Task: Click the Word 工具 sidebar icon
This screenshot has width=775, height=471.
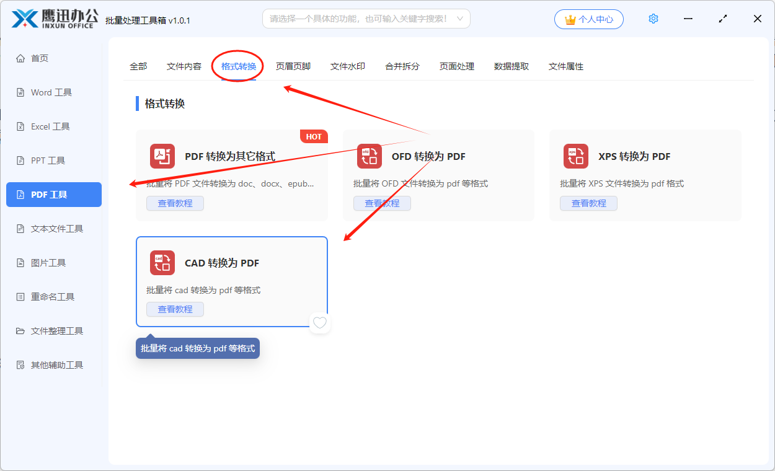Action: pos(20,92)
